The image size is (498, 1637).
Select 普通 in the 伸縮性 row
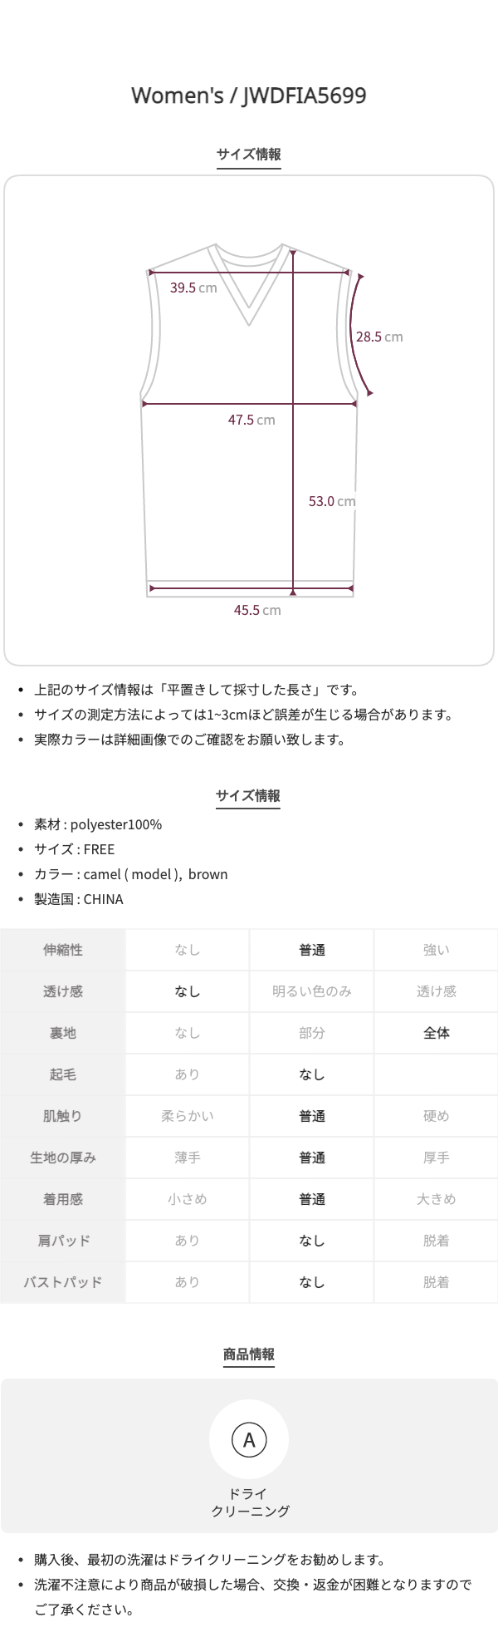tap(312, 950)
